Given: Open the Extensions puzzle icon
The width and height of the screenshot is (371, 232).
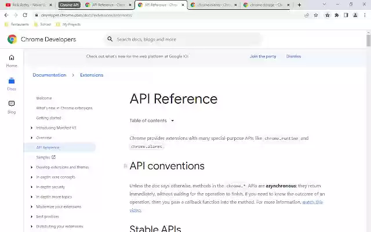Looking at the screenshot, I should pyautogui.click(x=336, y=15).
